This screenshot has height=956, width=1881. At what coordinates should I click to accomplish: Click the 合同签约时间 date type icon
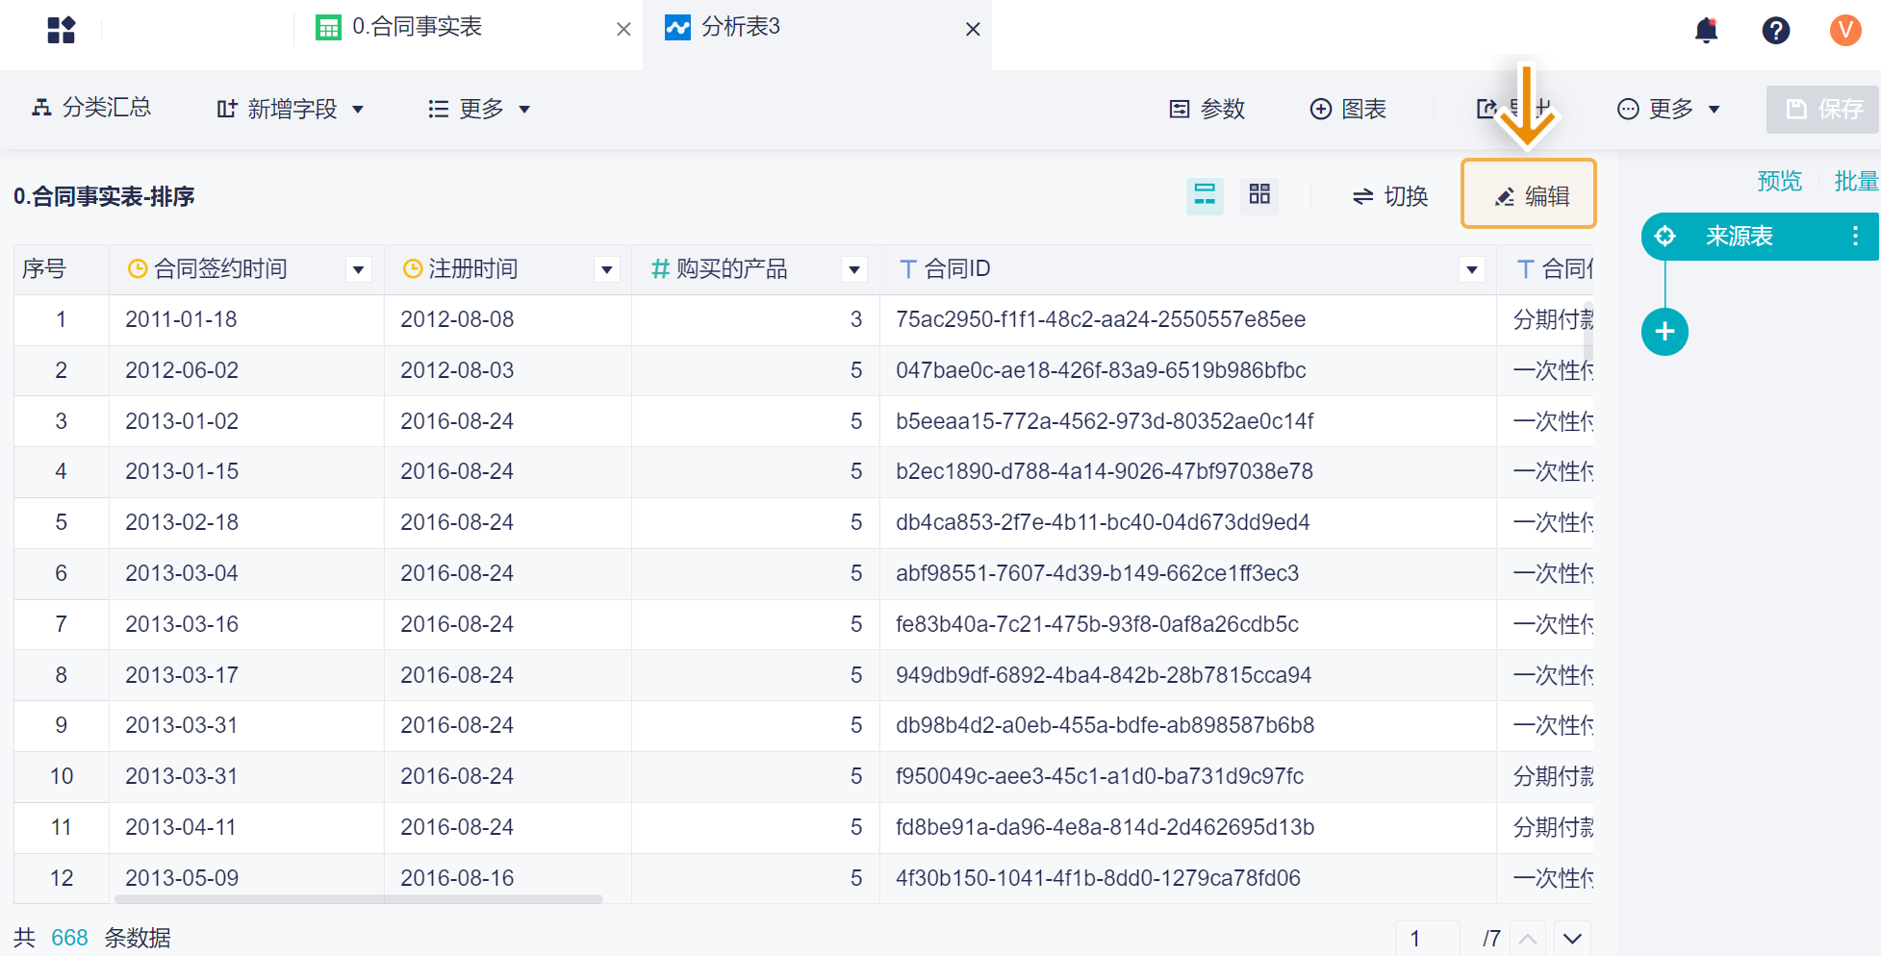click(138, 269)
